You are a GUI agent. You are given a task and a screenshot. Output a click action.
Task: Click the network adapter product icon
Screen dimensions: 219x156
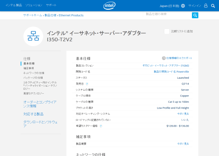pyautogui.click(x=33, y=36)
